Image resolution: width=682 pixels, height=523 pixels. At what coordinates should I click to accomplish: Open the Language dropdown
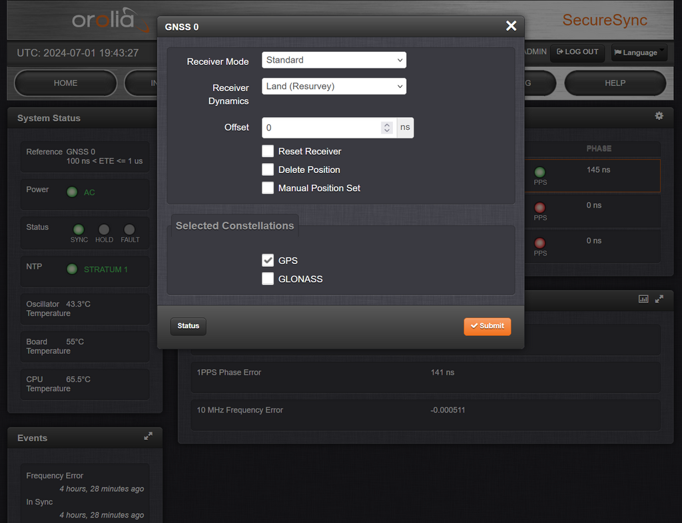pos(639,53)
